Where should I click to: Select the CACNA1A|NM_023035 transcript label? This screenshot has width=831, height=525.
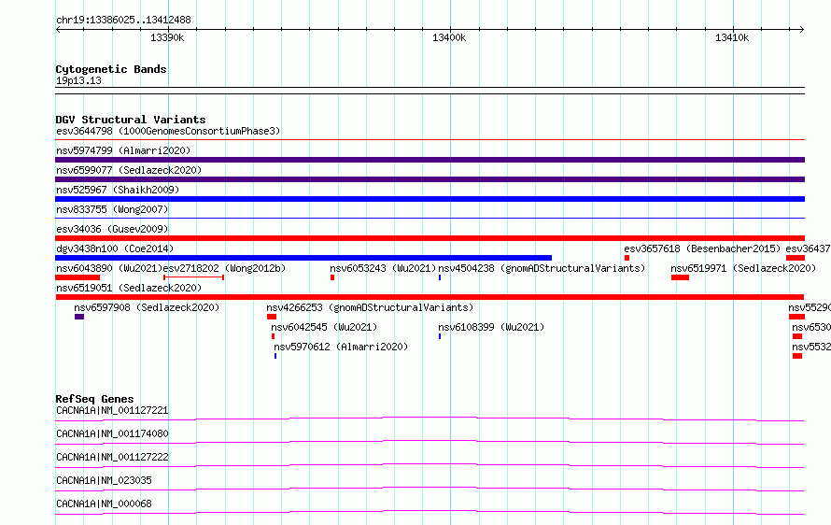coord(104,480)
